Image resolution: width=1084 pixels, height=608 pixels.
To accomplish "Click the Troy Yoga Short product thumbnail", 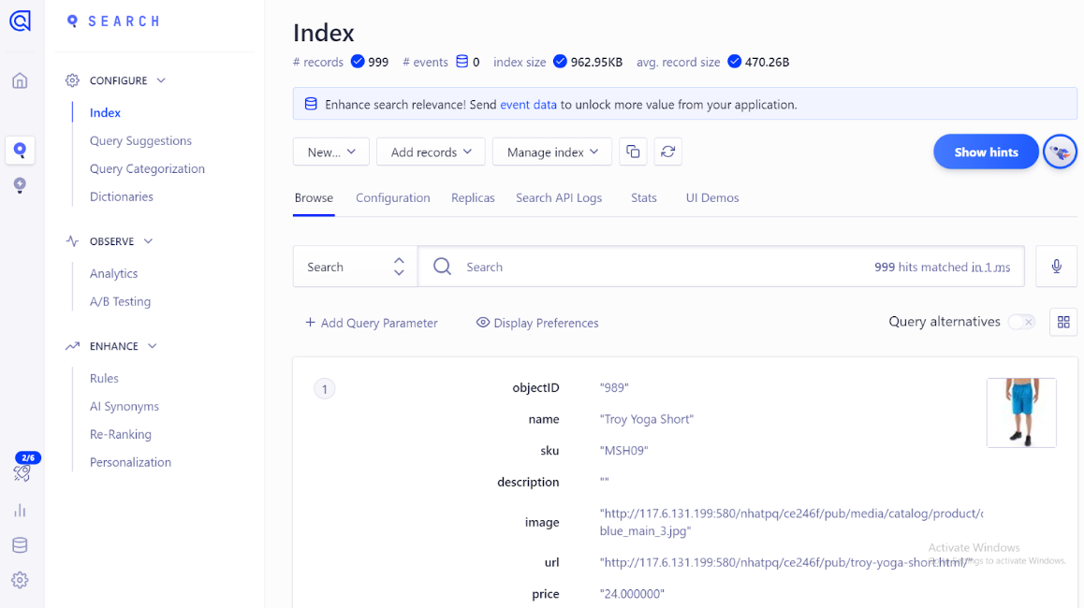I will (x=1021, y=413).
